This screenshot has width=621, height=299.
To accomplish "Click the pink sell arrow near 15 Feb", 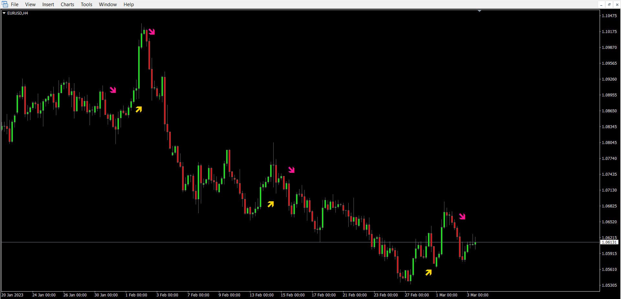I will click(291, 170).
